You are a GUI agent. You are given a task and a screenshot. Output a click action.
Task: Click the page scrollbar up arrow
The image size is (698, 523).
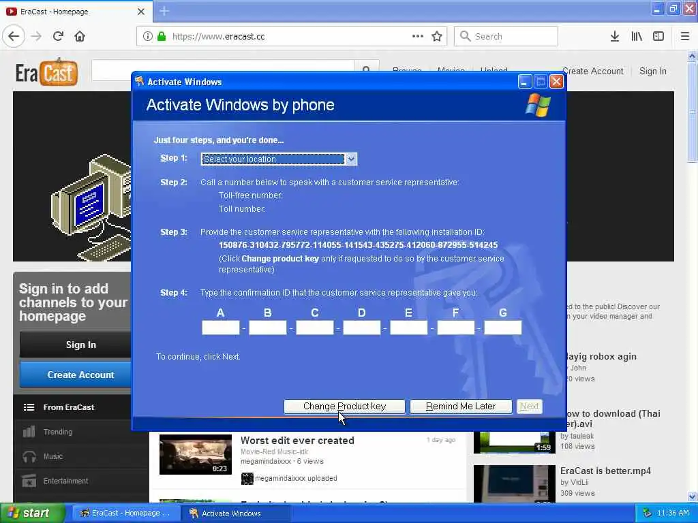point(693,56)
